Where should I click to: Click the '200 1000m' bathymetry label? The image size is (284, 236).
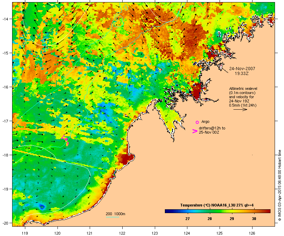click(x=115, y=214)
